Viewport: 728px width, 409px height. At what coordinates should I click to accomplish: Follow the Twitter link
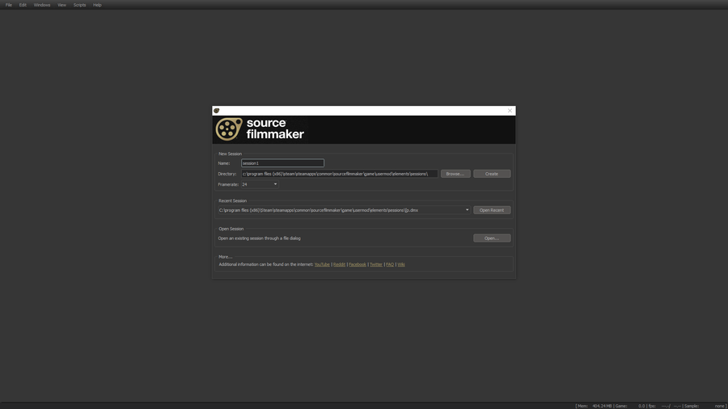(x=376, y=265)
